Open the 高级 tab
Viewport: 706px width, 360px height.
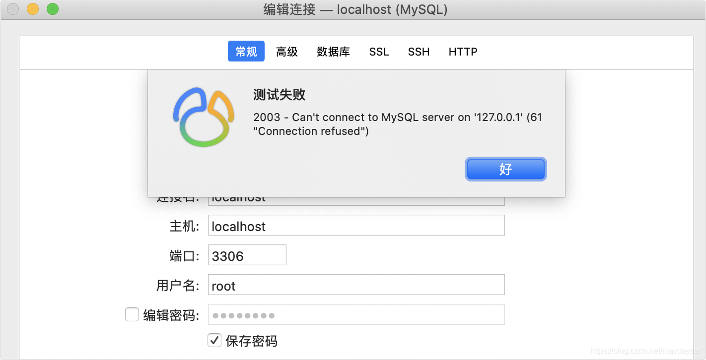click(287, 51)
